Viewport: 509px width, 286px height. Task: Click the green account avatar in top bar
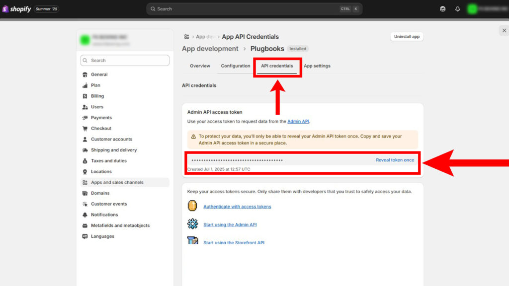click(x=472, y=9)
